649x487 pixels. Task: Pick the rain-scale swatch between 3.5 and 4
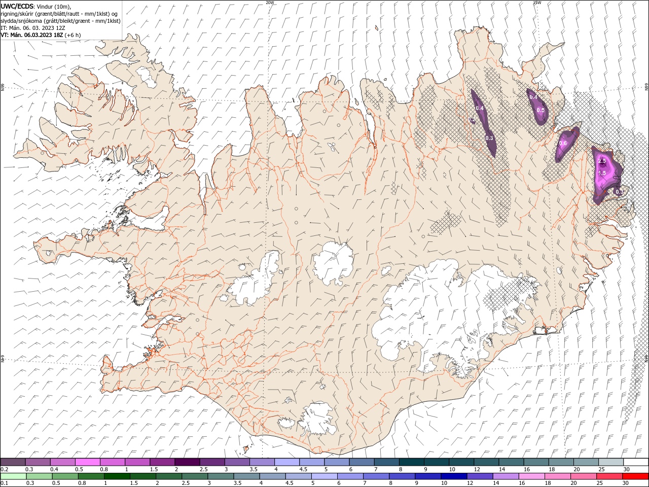tap(246, 476)
